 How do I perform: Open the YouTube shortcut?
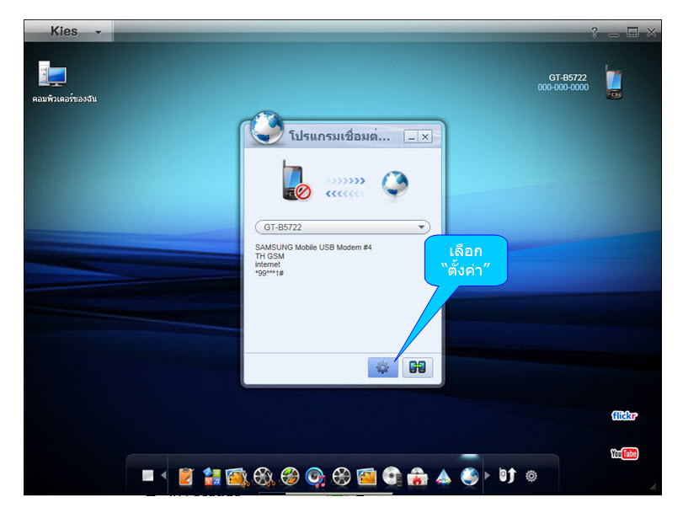point(624,454)
